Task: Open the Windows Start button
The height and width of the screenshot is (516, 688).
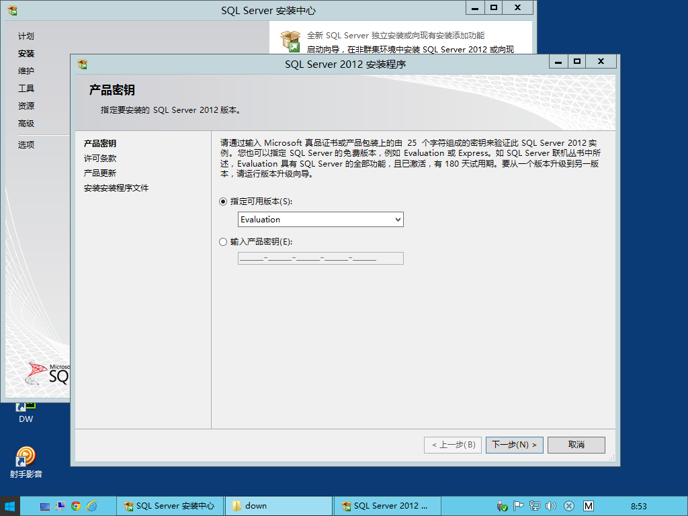Action: coord(9,507)
